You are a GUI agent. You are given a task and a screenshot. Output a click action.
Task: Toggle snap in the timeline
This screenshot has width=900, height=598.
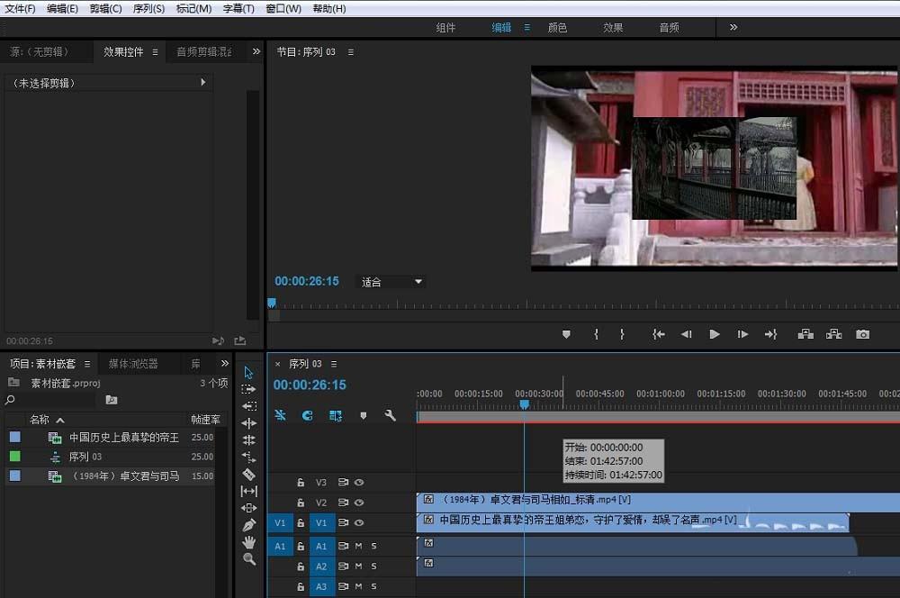click(307, 415)
